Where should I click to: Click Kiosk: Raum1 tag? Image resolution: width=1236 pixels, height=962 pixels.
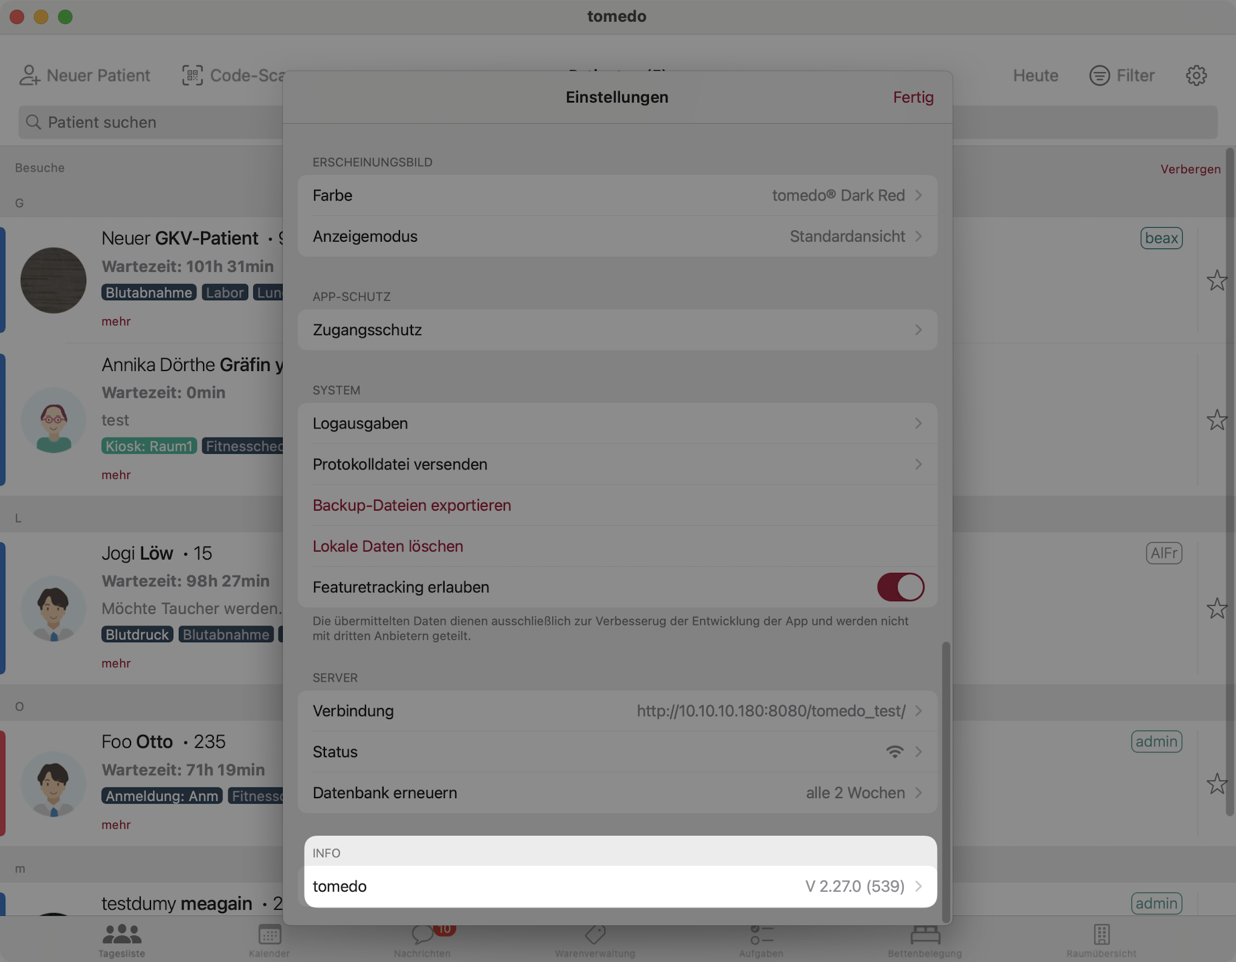(149, 446)
